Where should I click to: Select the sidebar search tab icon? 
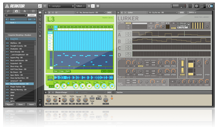(8, 11)
